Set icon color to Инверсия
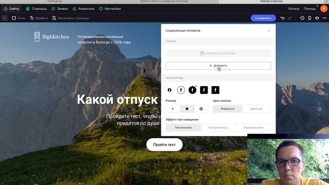 click(227, 108)
